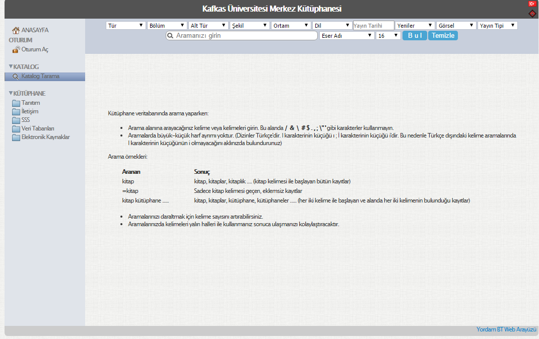Open the Yayın Tipi dropdown

[497, 25]
